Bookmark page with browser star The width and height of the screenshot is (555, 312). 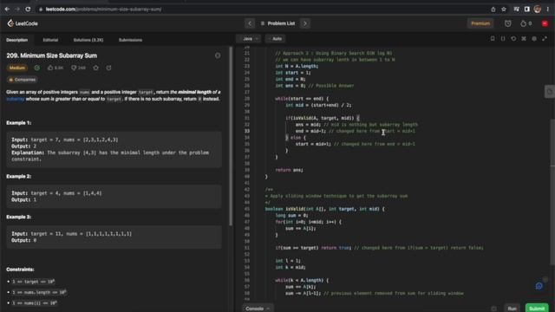pyautogui.click(x=504, y=10)
